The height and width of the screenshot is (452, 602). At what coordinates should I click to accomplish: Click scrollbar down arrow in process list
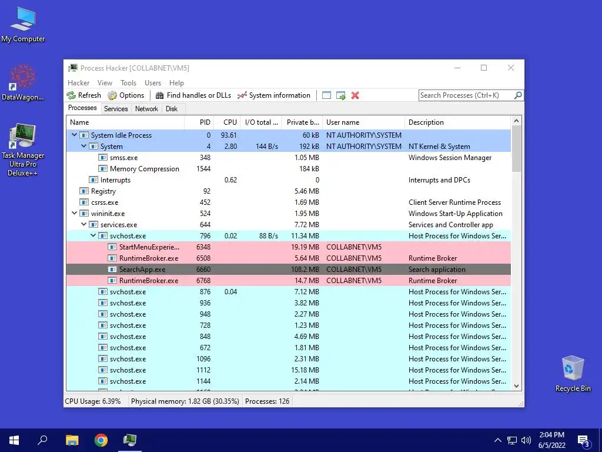click(516, 386)
